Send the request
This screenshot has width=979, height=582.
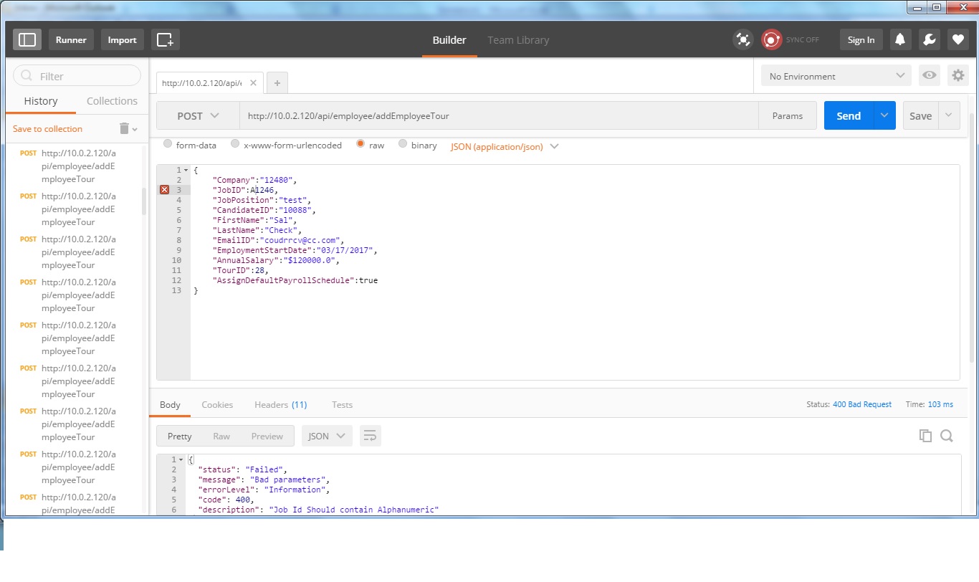(849, 115)
